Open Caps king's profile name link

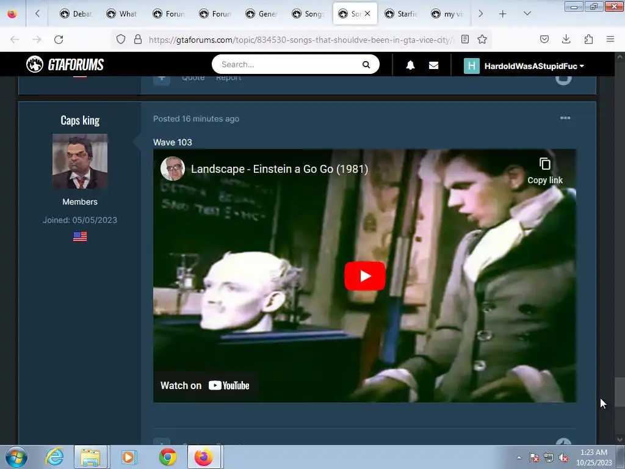point(80,120)
